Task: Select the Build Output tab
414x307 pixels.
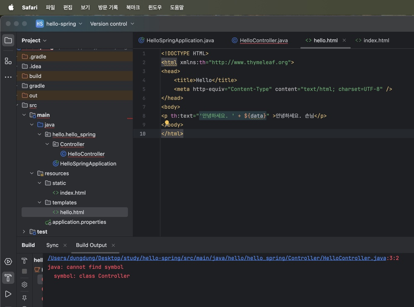Action: tap(91, 245)
